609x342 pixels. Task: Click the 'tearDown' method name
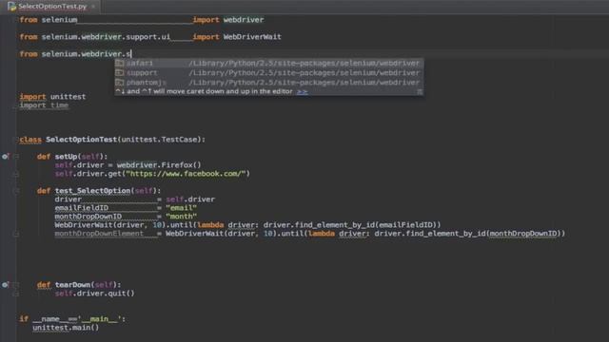72,285
